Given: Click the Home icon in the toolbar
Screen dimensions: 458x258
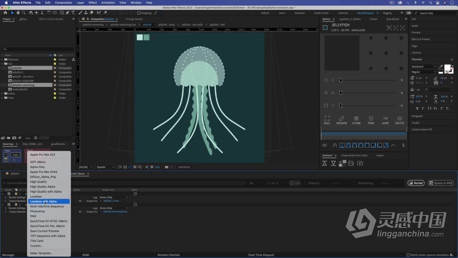Looking at the screenshot, I should point(5,13).
